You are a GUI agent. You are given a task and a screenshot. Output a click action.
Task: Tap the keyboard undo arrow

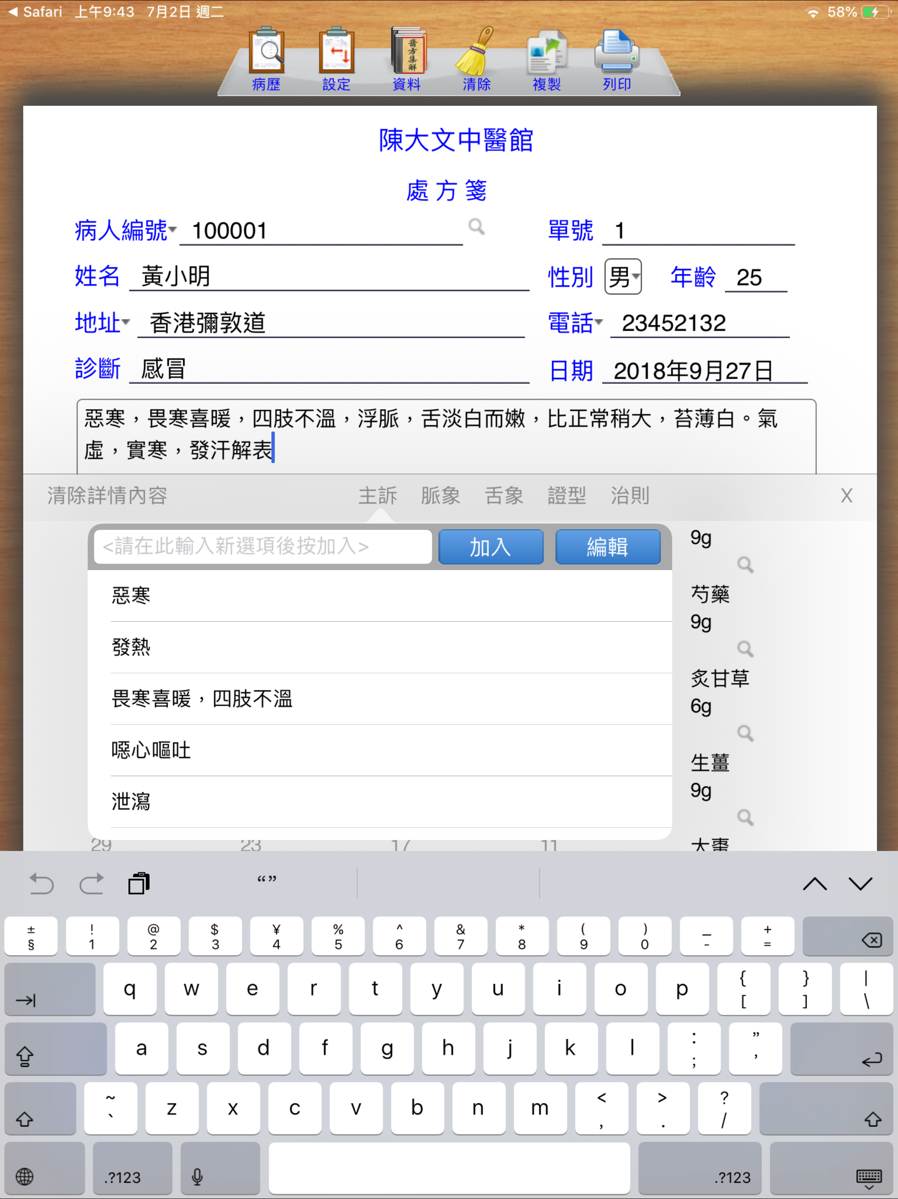tap(41, 883)
